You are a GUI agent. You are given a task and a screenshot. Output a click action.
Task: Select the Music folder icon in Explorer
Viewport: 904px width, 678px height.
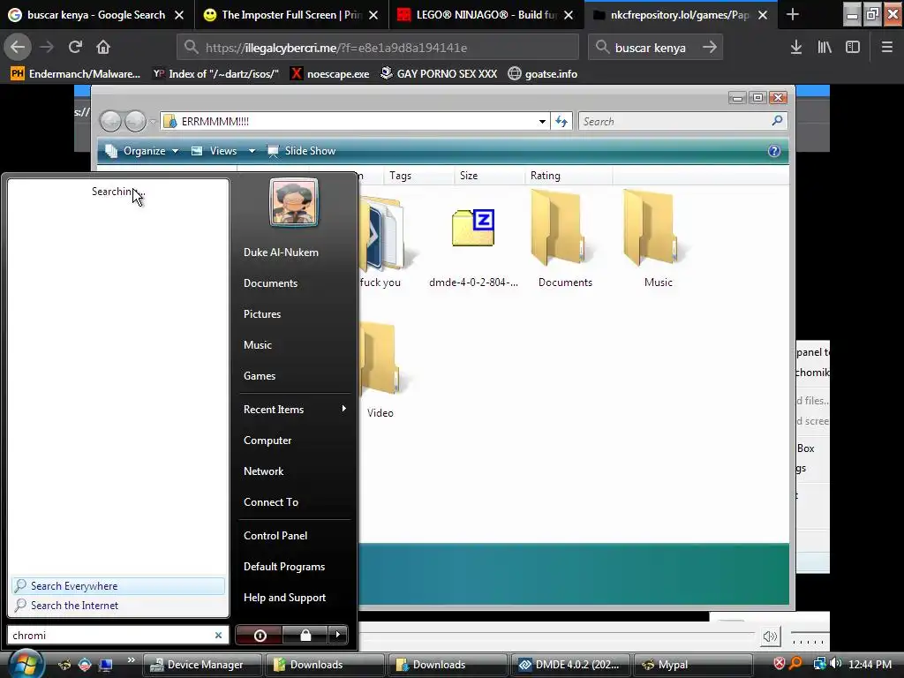pos(650,228)
